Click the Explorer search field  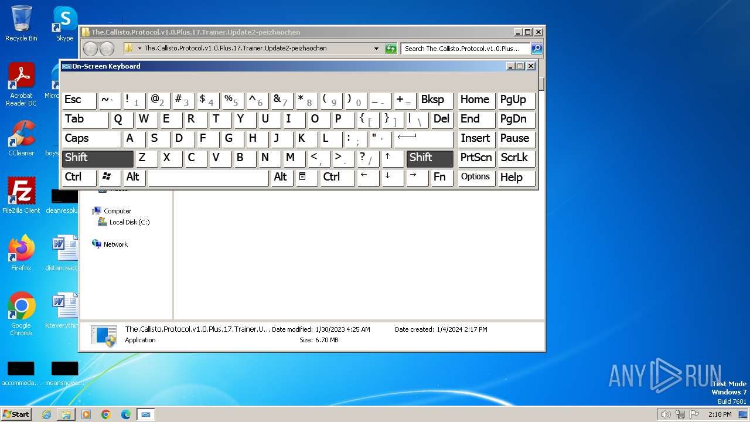(x=466, y=49)
